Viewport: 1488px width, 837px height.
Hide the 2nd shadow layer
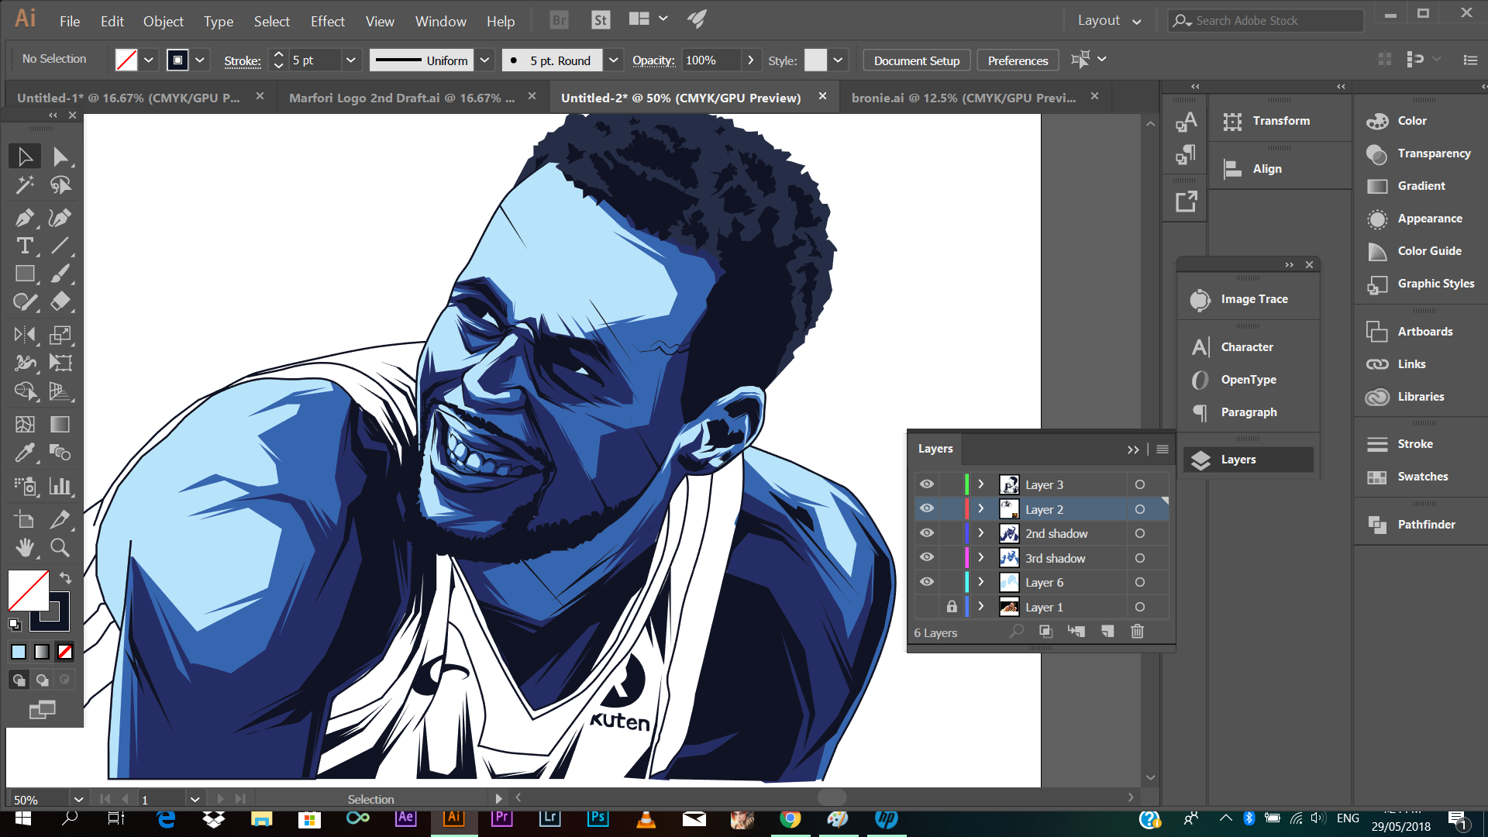(x=927, y=533)
